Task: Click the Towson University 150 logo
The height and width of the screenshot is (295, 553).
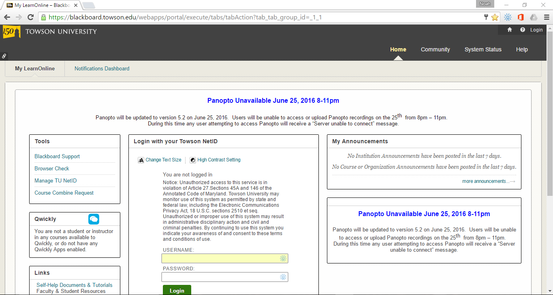Action: pos(11,32)
